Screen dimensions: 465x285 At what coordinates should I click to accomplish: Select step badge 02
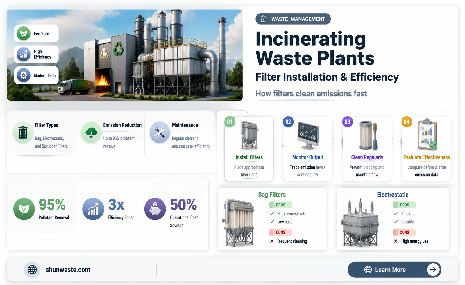pyautogui.click(x=288, y=122)
